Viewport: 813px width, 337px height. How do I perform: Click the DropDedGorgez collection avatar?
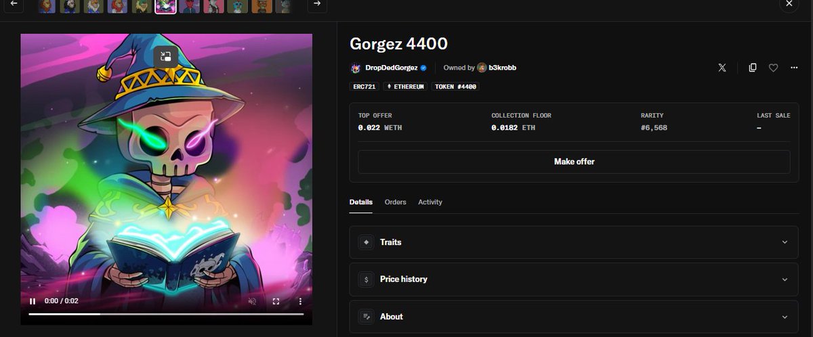coord(356,68)
